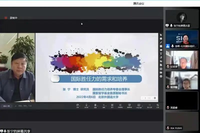Select the text T annotation tool
Screen dimensions: 200x133
(x=161, y=54)
